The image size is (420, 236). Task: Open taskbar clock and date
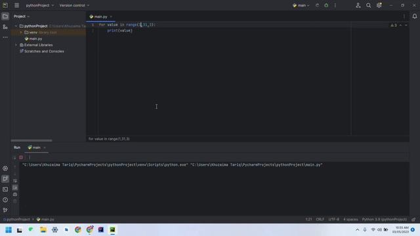point(402,230)
